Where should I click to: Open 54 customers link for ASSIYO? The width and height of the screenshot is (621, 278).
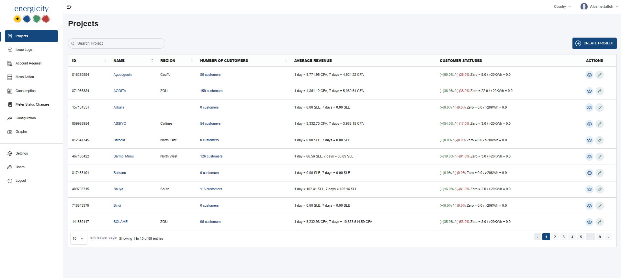(210, 124)
